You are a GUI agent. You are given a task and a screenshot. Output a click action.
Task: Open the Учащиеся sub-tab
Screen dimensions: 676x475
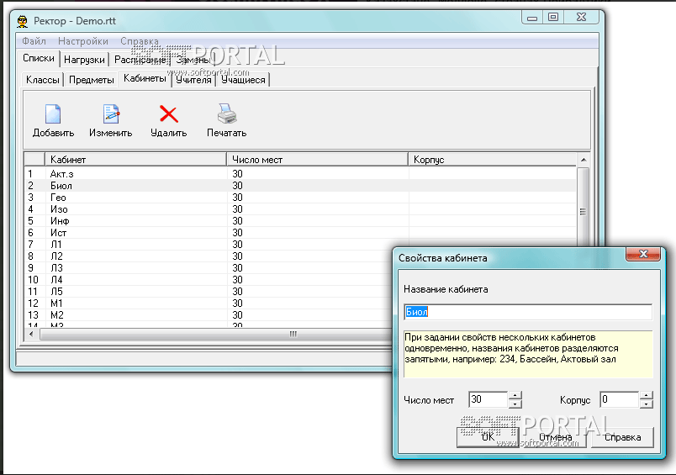pyautogui.click(x=243, y=80)
